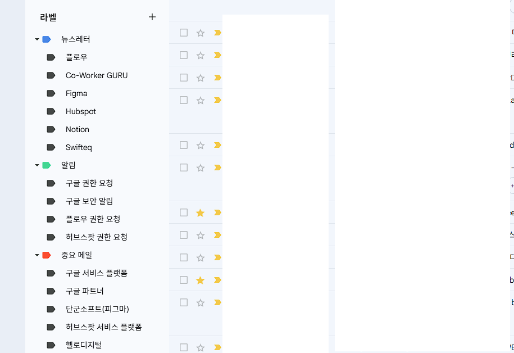Click the Figma label tag icon
The width and height of the screenshot is (514, 353).
point(51,93)
